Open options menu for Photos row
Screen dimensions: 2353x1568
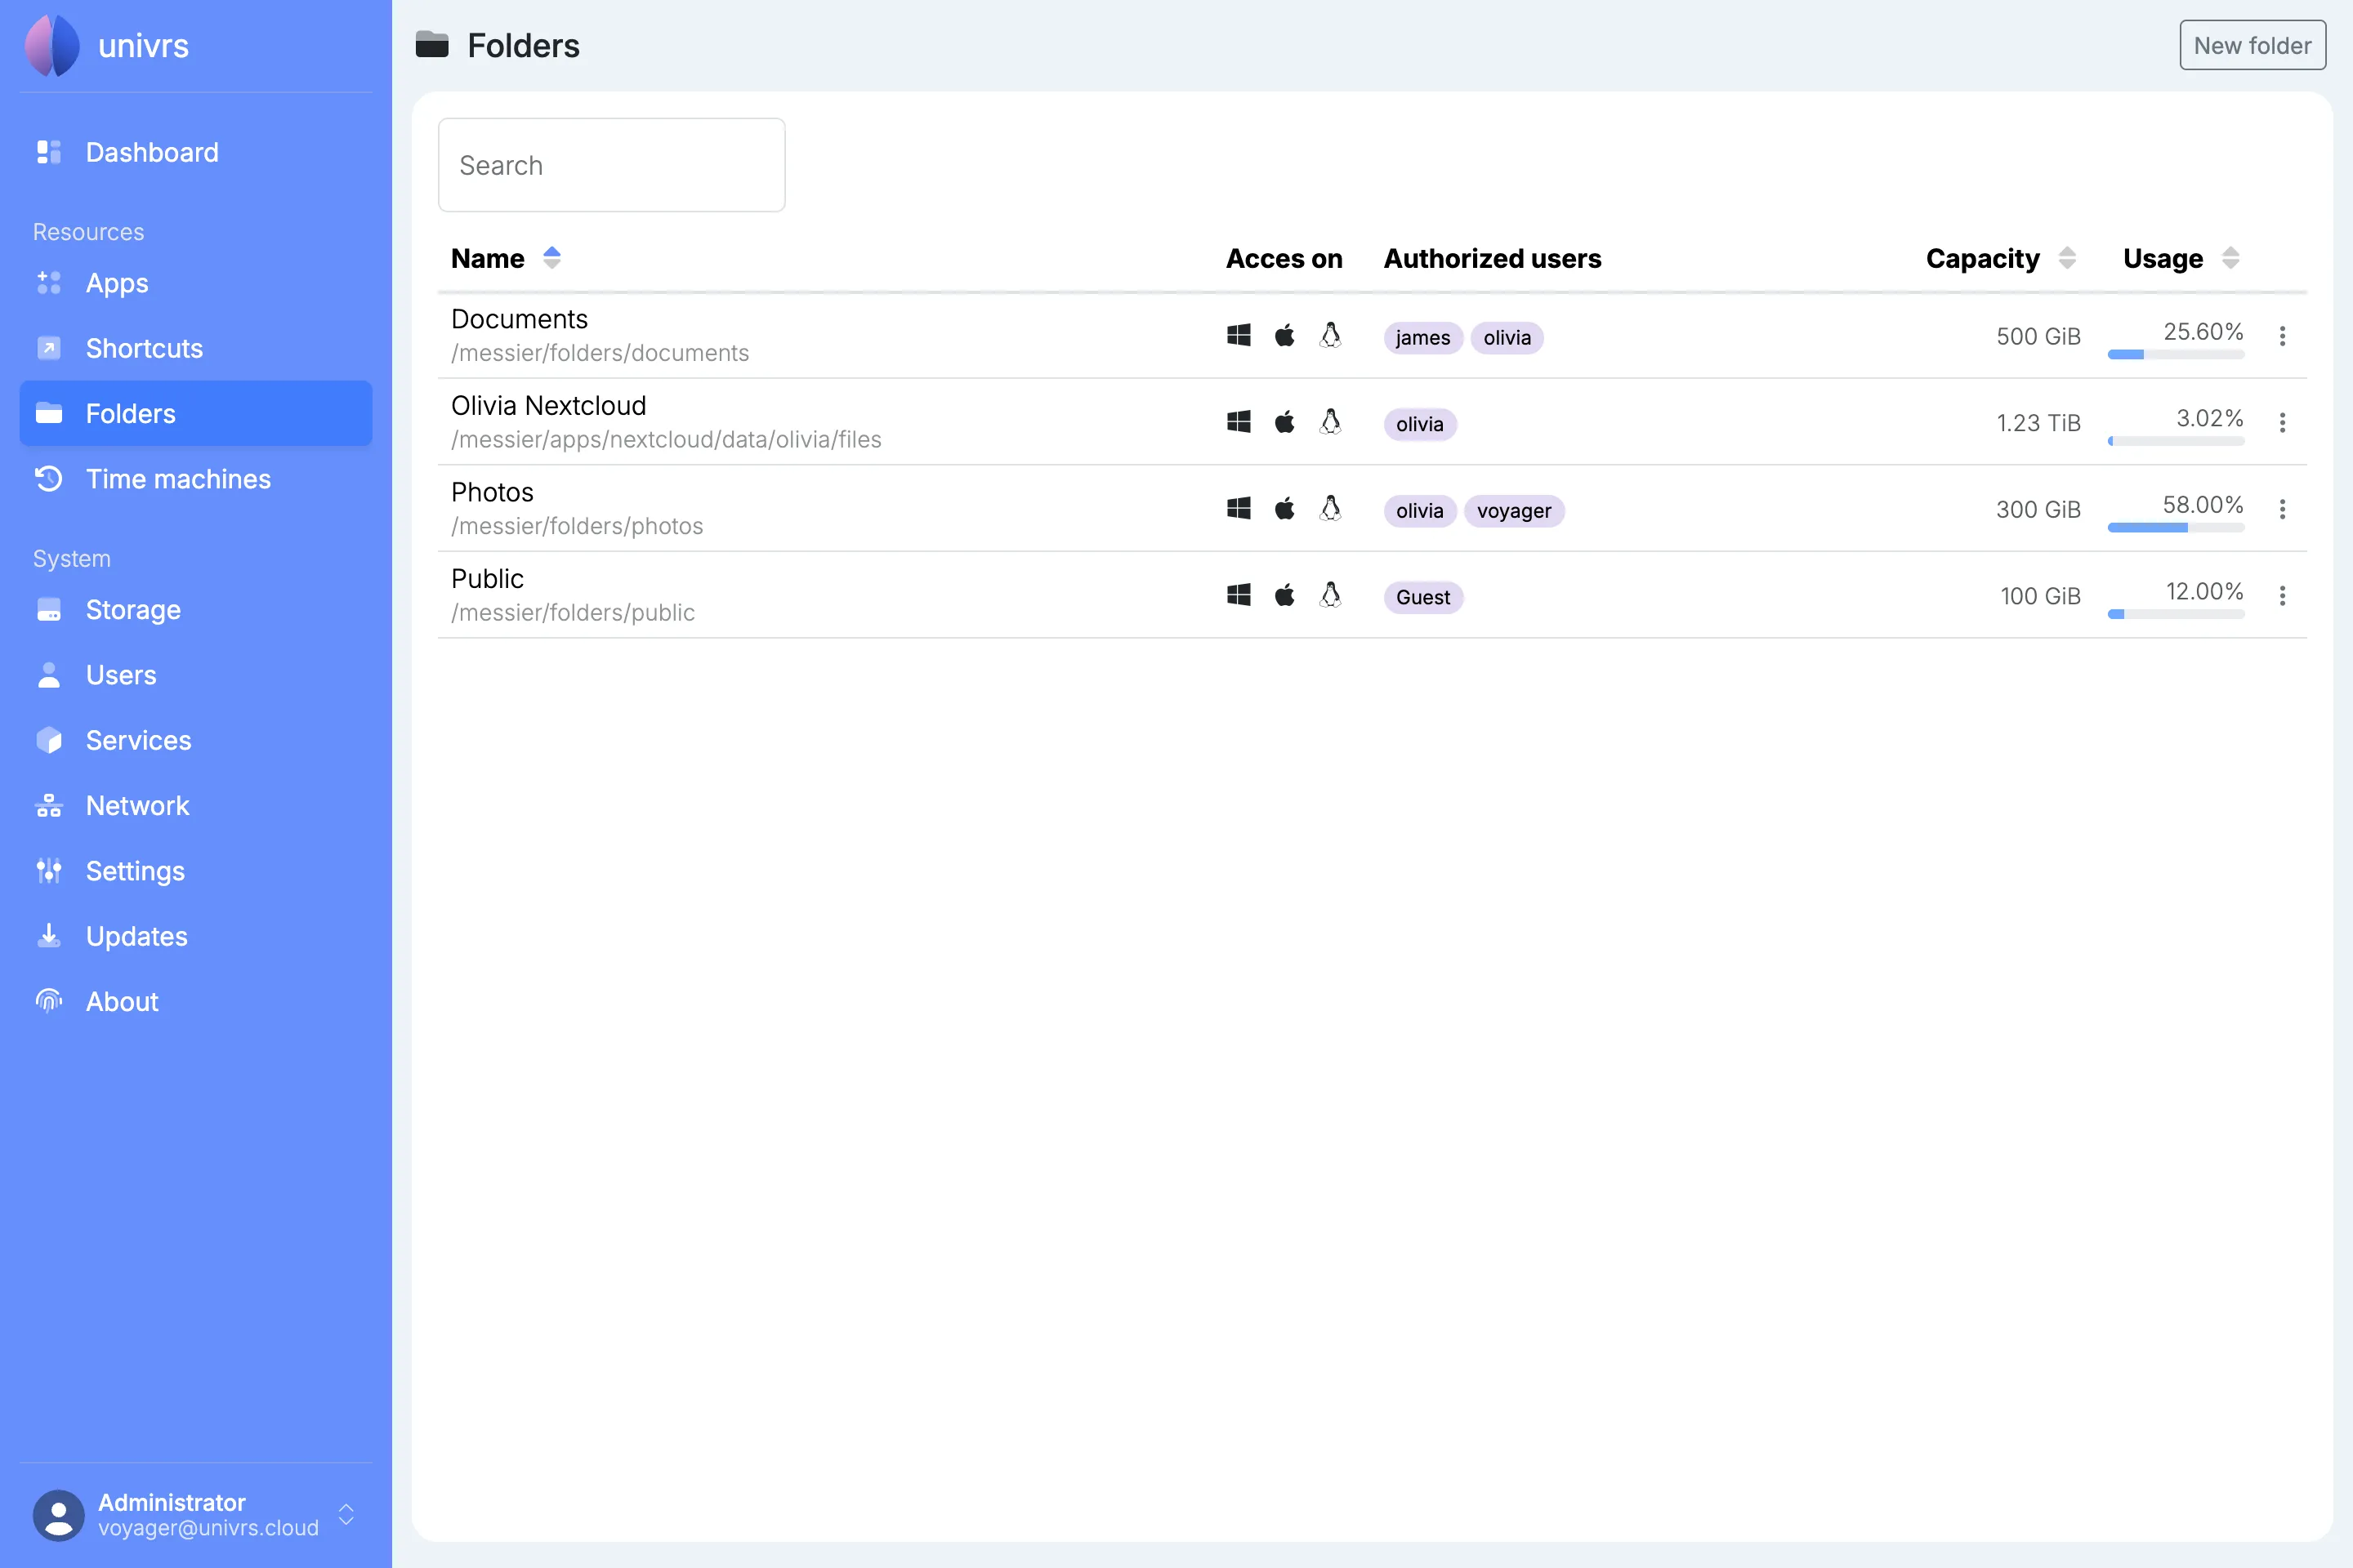tap(2282, 509)
